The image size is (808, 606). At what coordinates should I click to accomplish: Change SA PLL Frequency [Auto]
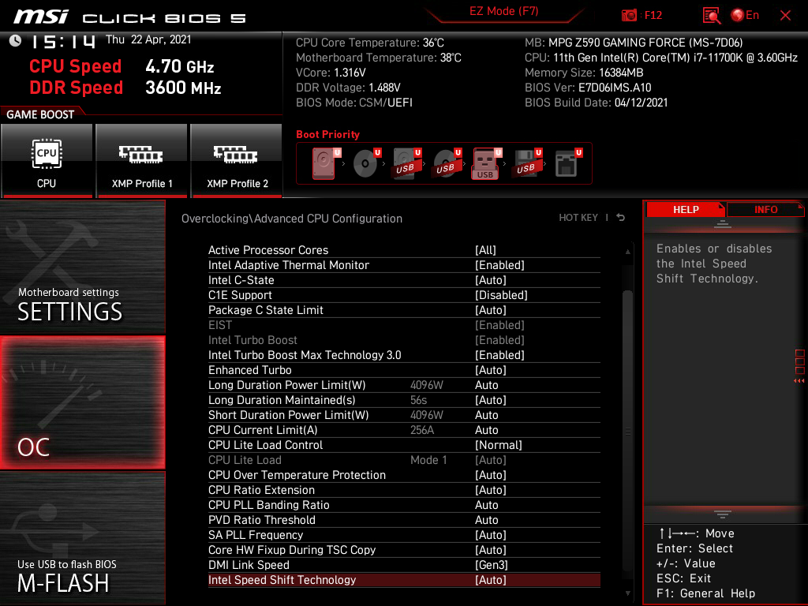404,535
